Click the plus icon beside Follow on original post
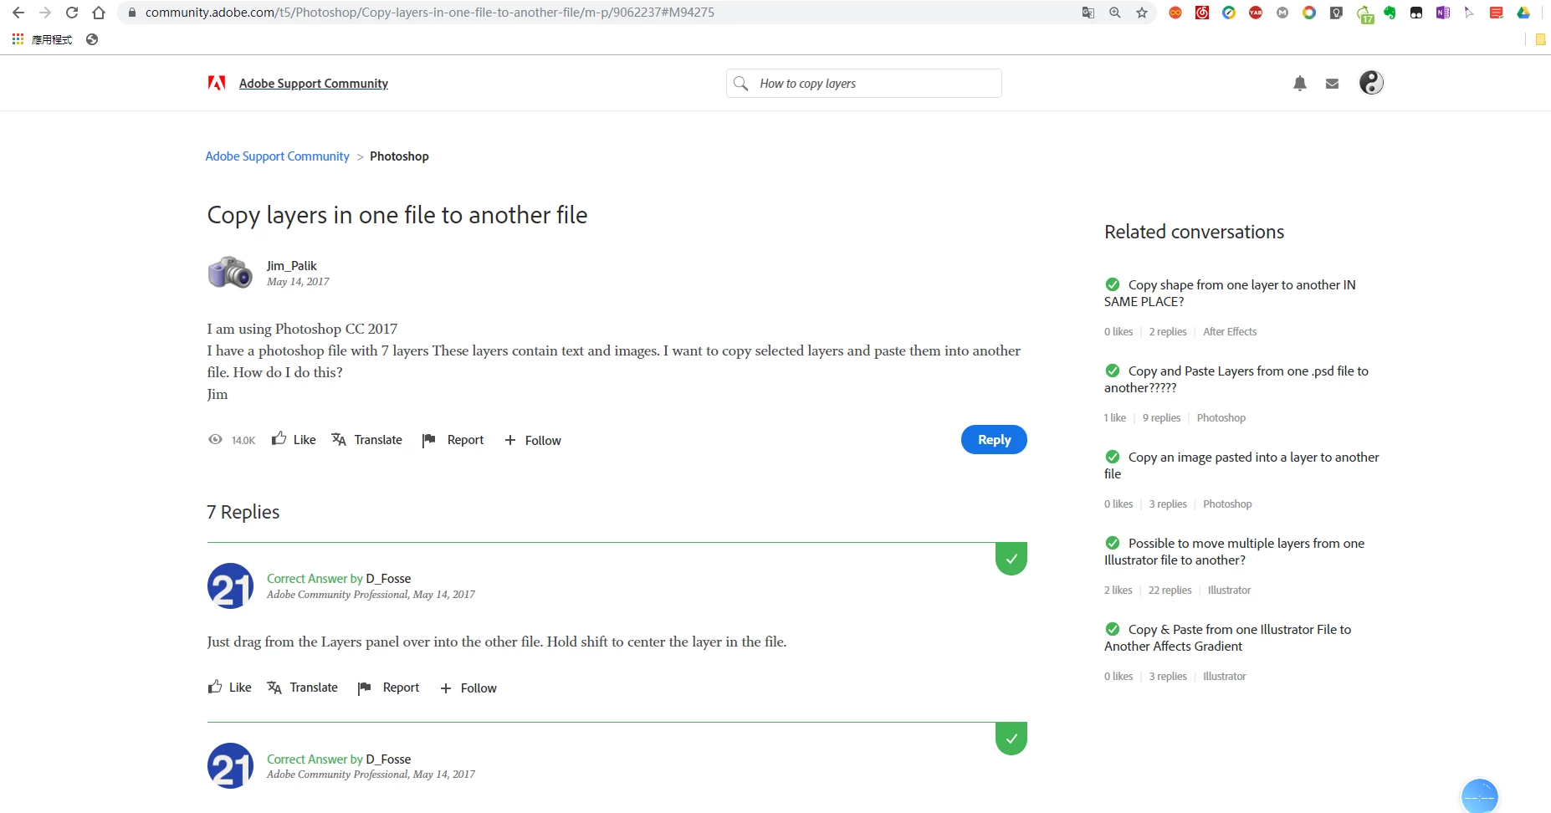 [510, 440]
